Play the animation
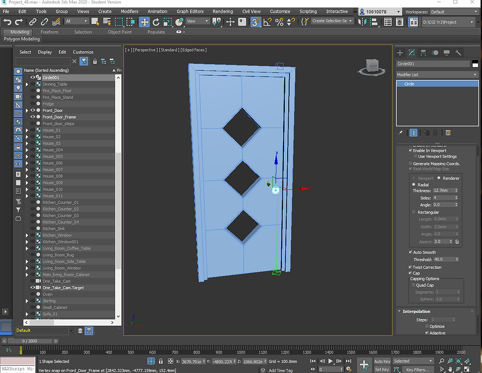The width and height of the screenshot is (482, 373). (331, 361)
